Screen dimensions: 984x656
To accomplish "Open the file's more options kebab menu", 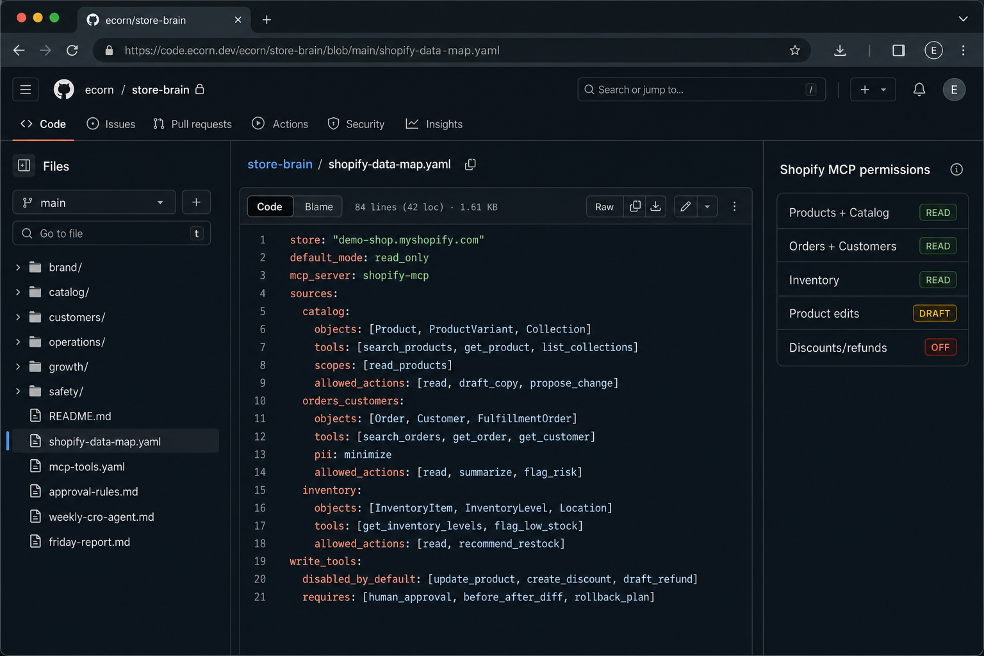I will pyautogui.click(x=734, y=206).
